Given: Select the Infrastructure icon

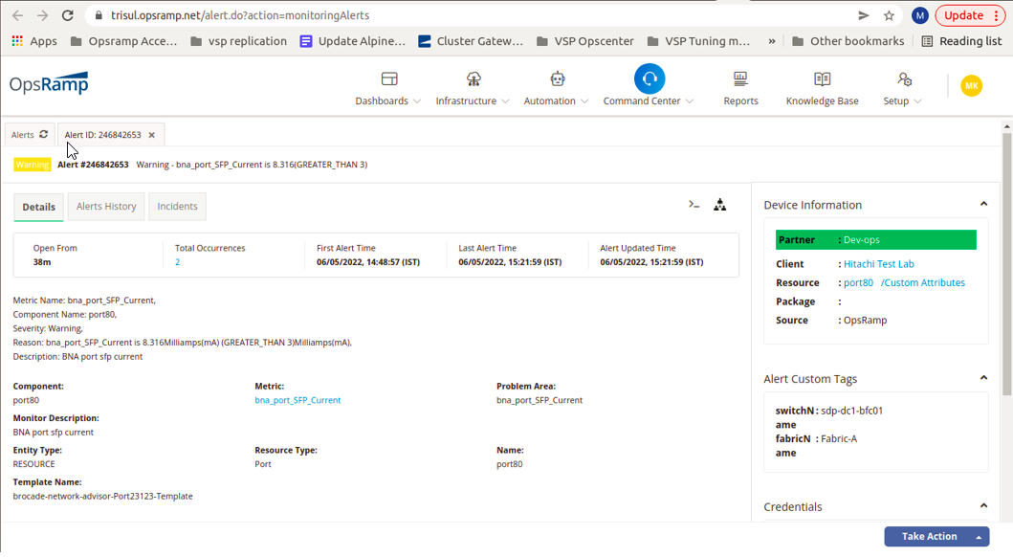Looking at the screenshot, I should pyautogui.click(x=473, y=77).
